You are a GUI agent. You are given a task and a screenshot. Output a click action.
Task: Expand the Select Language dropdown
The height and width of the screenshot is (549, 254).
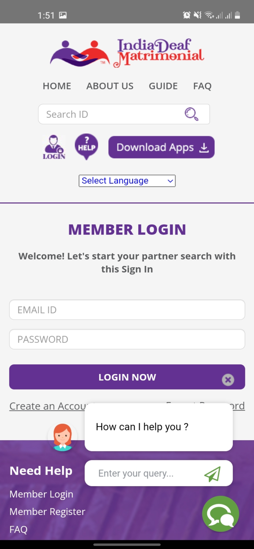coord(127,181)
